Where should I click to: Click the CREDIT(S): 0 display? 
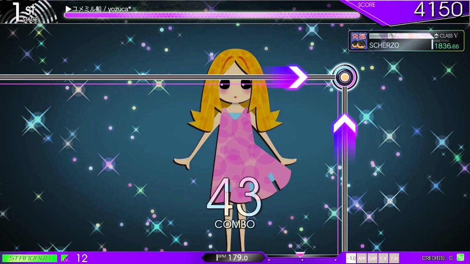pos(437,258)
